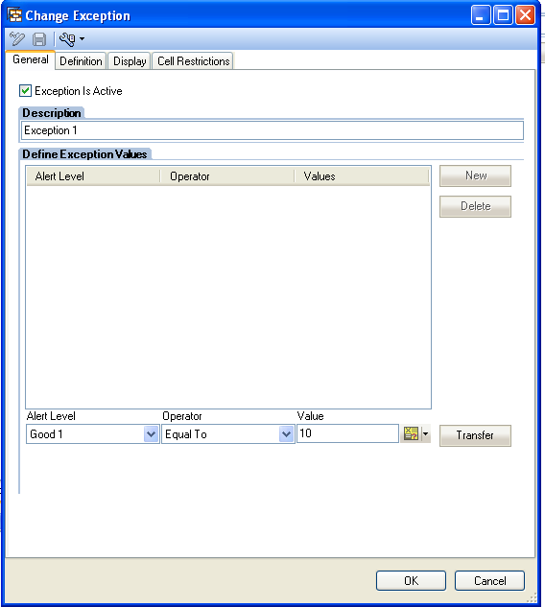The width and height of the screenshot is (545, 607).
Task: Open the Cell Restrictions tab
Action: pyautogui.click(x=193, y=61)
